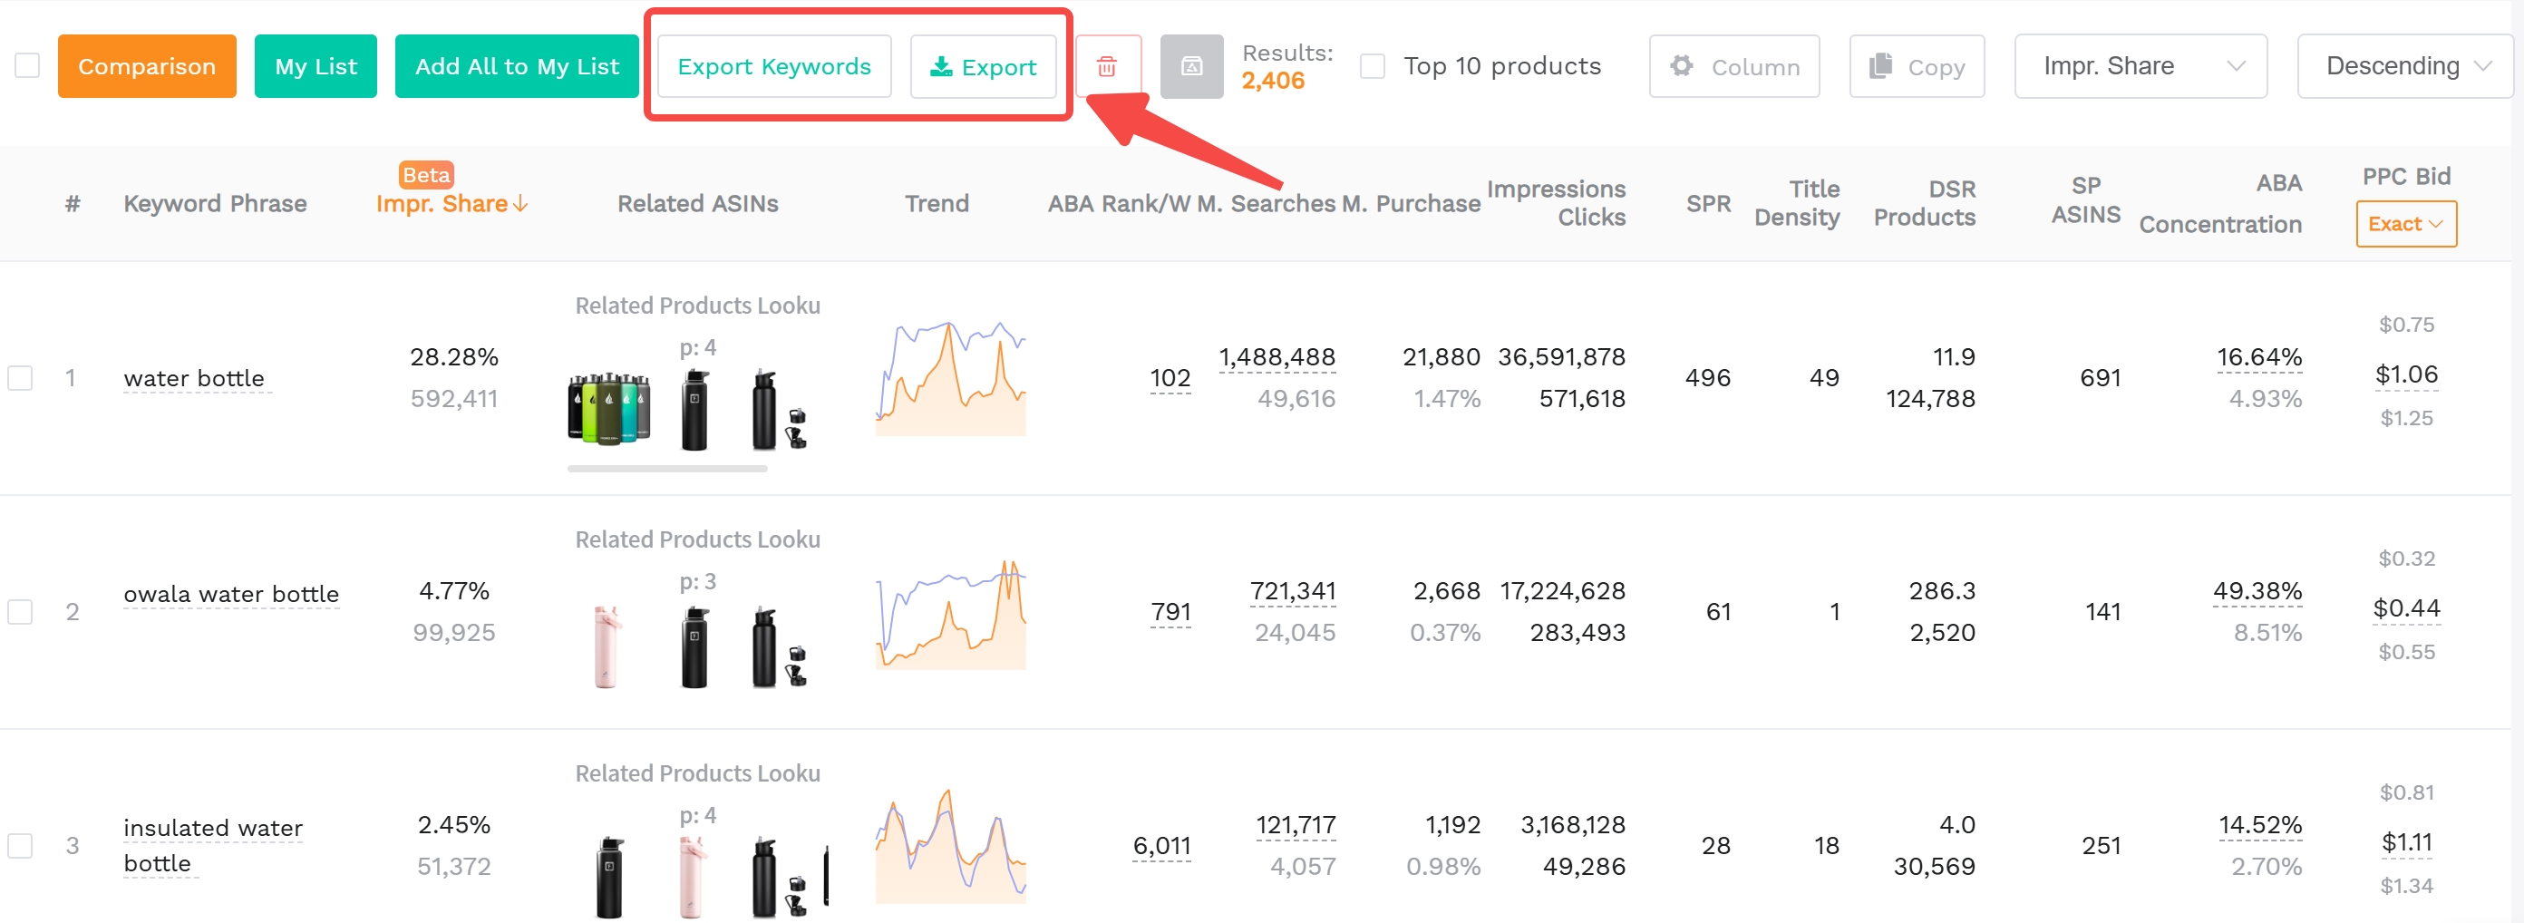Image resolution: width=2524 pixels, height=923 pixels.
Task: Click the owala water bottle keyword link
Action: click(x=231, y=594)
